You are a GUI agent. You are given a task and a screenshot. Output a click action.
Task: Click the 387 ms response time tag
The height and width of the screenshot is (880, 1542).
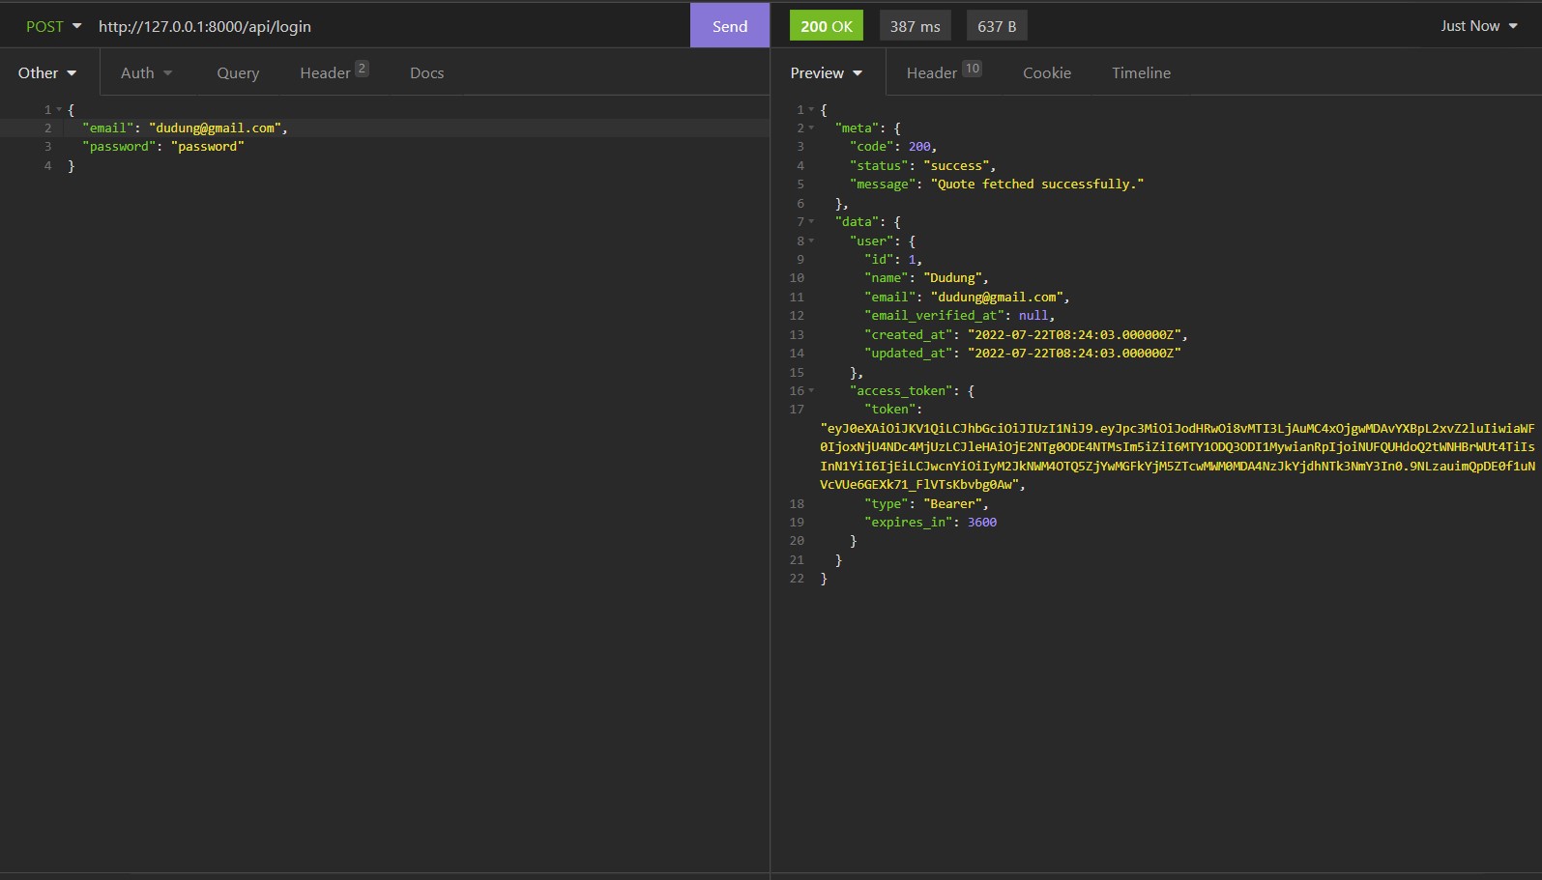coord(915,26)
